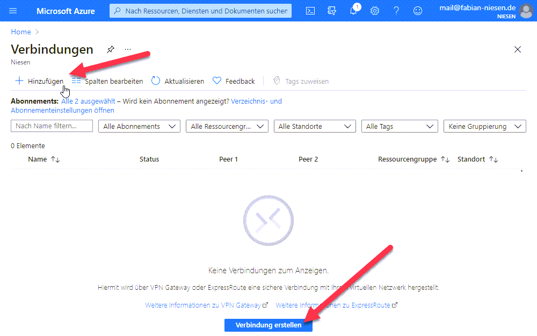This screenshot has height=336, width=537.
Task: Click Aktualisieren to refresh the list
Action: pyautogui.click(x=178, y=81)
